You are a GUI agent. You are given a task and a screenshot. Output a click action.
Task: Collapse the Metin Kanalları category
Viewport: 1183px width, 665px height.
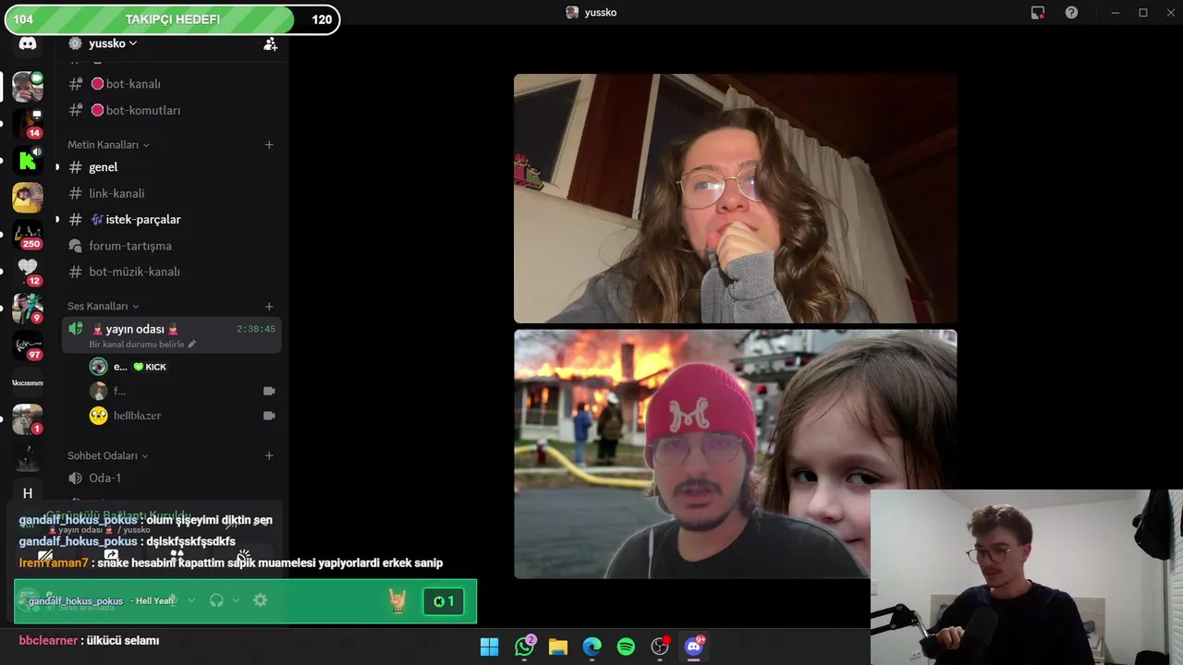[x=108, y=145]
